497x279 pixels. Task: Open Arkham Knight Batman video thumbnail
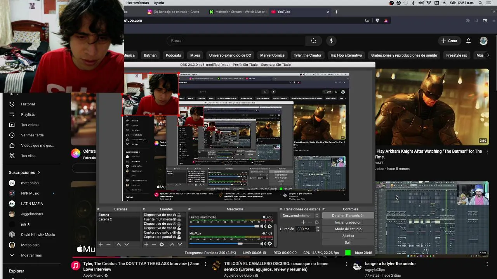432,107
